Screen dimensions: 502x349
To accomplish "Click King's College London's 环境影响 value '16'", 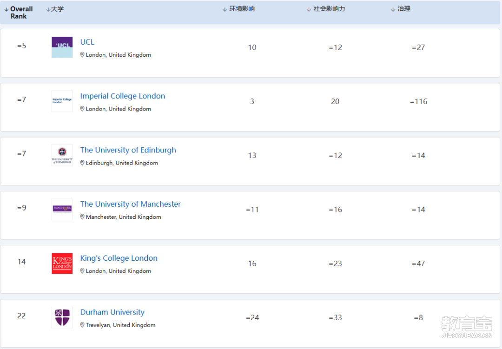I will [x=252, y=264].
